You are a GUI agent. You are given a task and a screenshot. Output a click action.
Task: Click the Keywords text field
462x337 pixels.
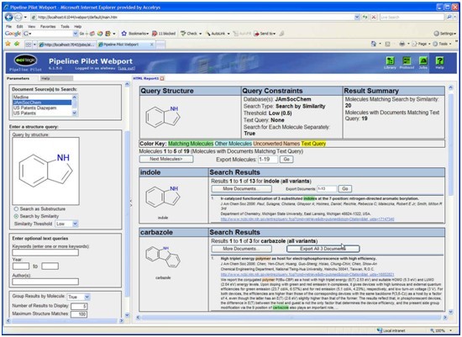pyautogui.click(x=45, y=252)
